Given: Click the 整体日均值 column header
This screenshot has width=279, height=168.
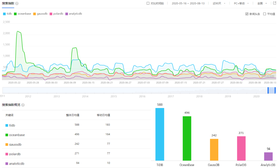Looking at the screenshot, I should [73, 115].
